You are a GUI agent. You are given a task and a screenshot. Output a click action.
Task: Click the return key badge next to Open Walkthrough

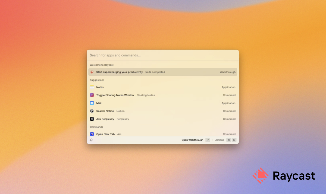coord(207,140)
